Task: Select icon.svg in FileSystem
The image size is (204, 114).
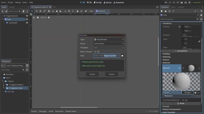Action: click(x=11, y=92)
